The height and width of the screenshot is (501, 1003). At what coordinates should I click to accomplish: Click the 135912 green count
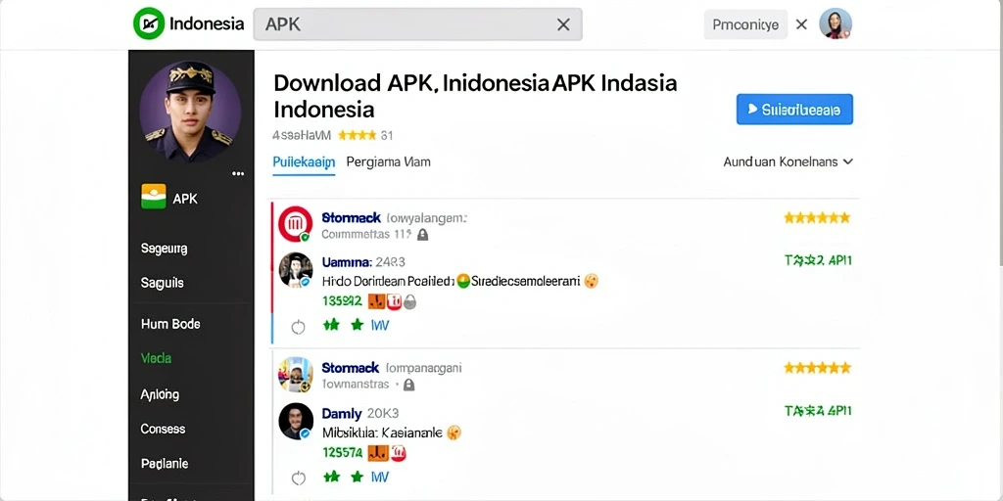click(342, 301)
